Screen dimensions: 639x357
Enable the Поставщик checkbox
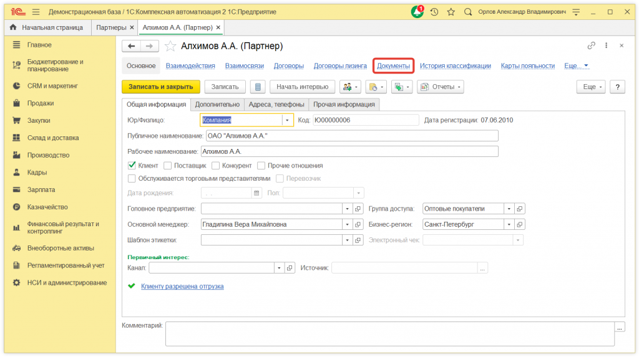click(168, 166)
